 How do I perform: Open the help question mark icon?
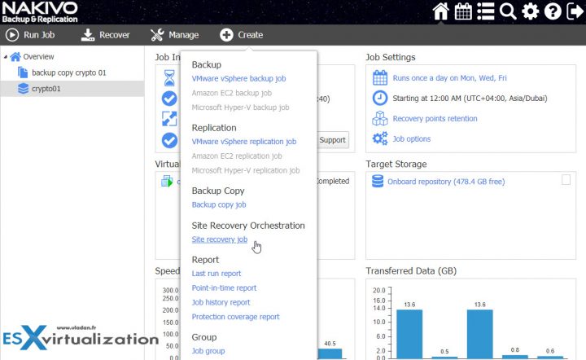[553, 11]
